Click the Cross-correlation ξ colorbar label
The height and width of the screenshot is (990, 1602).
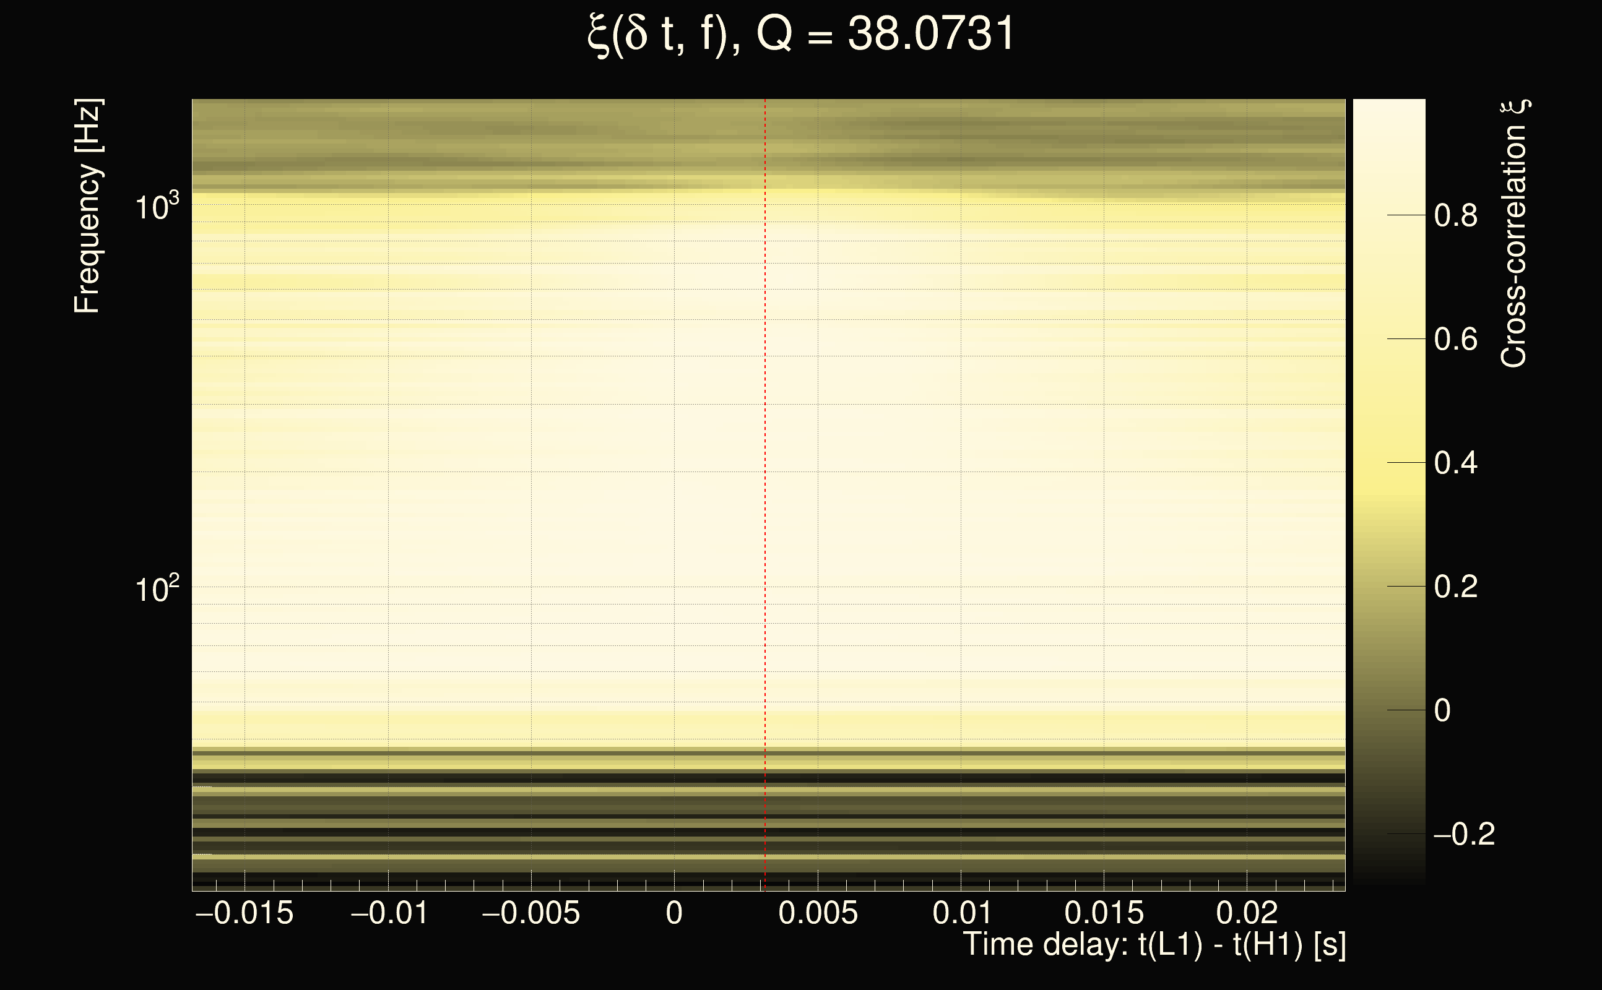pos(1514,234)
